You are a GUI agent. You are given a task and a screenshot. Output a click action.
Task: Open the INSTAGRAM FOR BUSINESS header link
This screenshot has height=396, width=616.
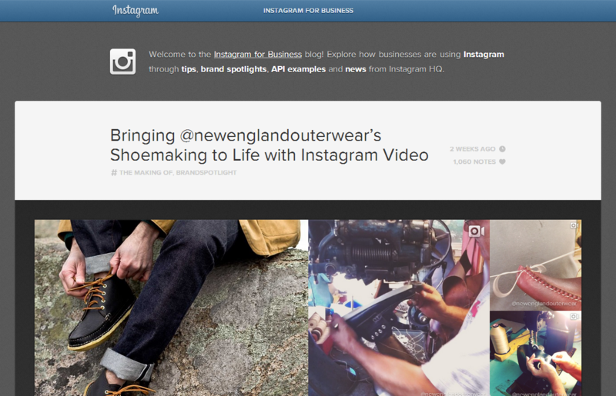[x=308, y=11]
